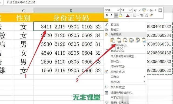Open the 宋体 font name dropdown
This screenshot has width=173, height=104.
(x=118, y=10)
